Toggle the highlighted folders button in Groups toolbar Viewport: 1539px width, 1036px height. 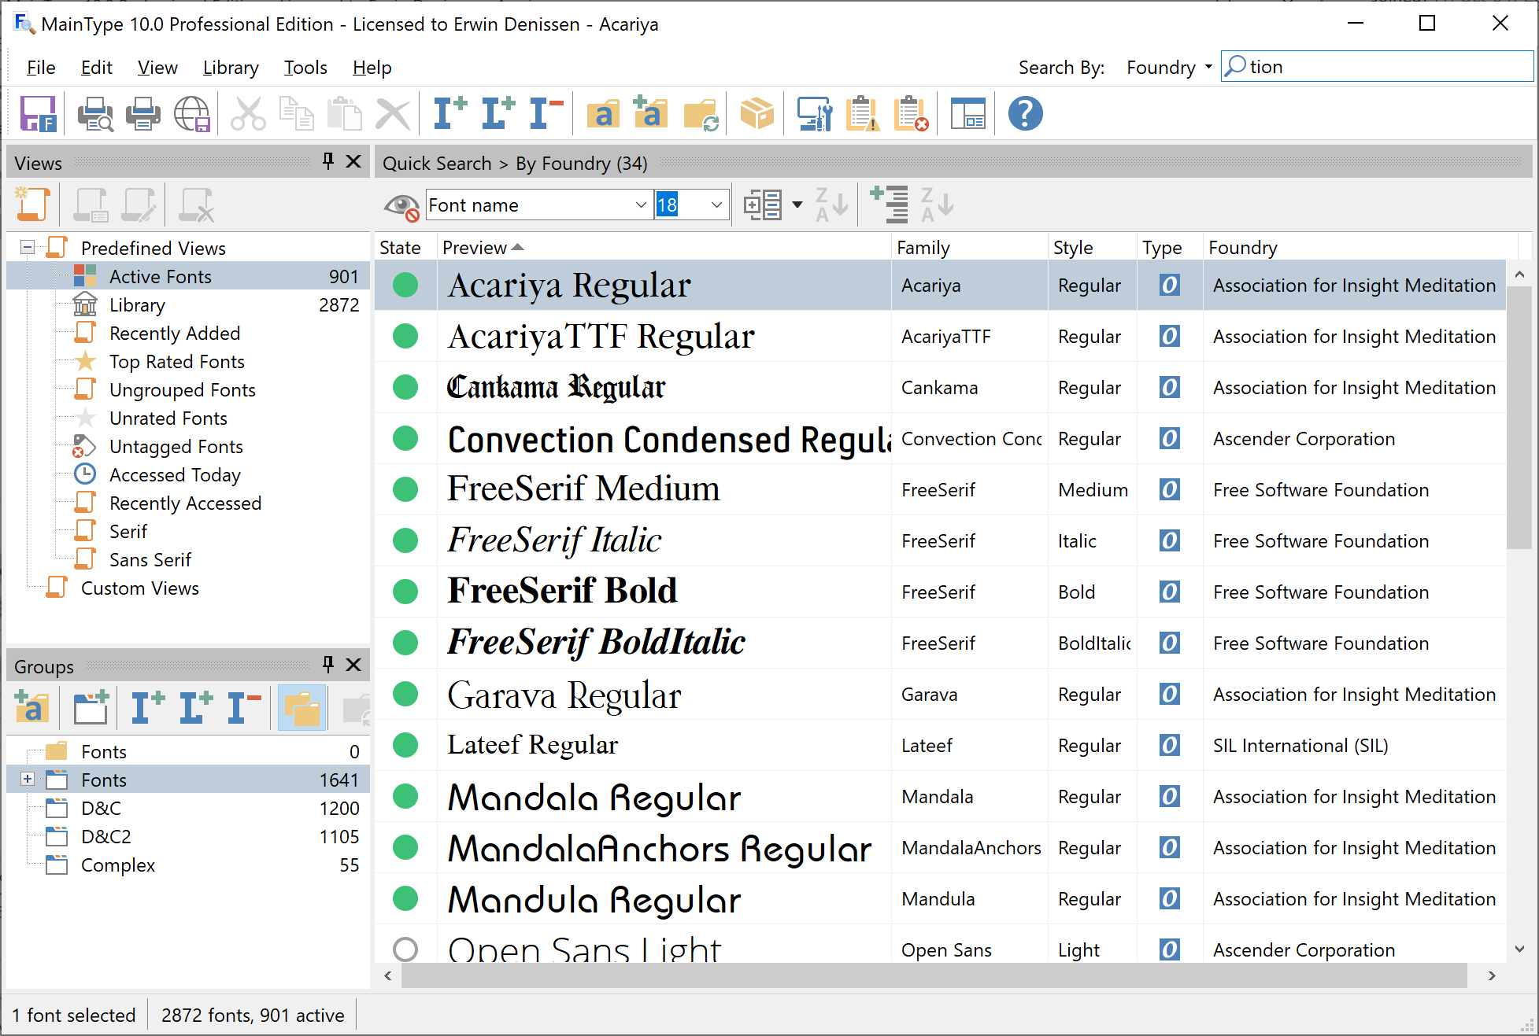(x=302, y=708)
